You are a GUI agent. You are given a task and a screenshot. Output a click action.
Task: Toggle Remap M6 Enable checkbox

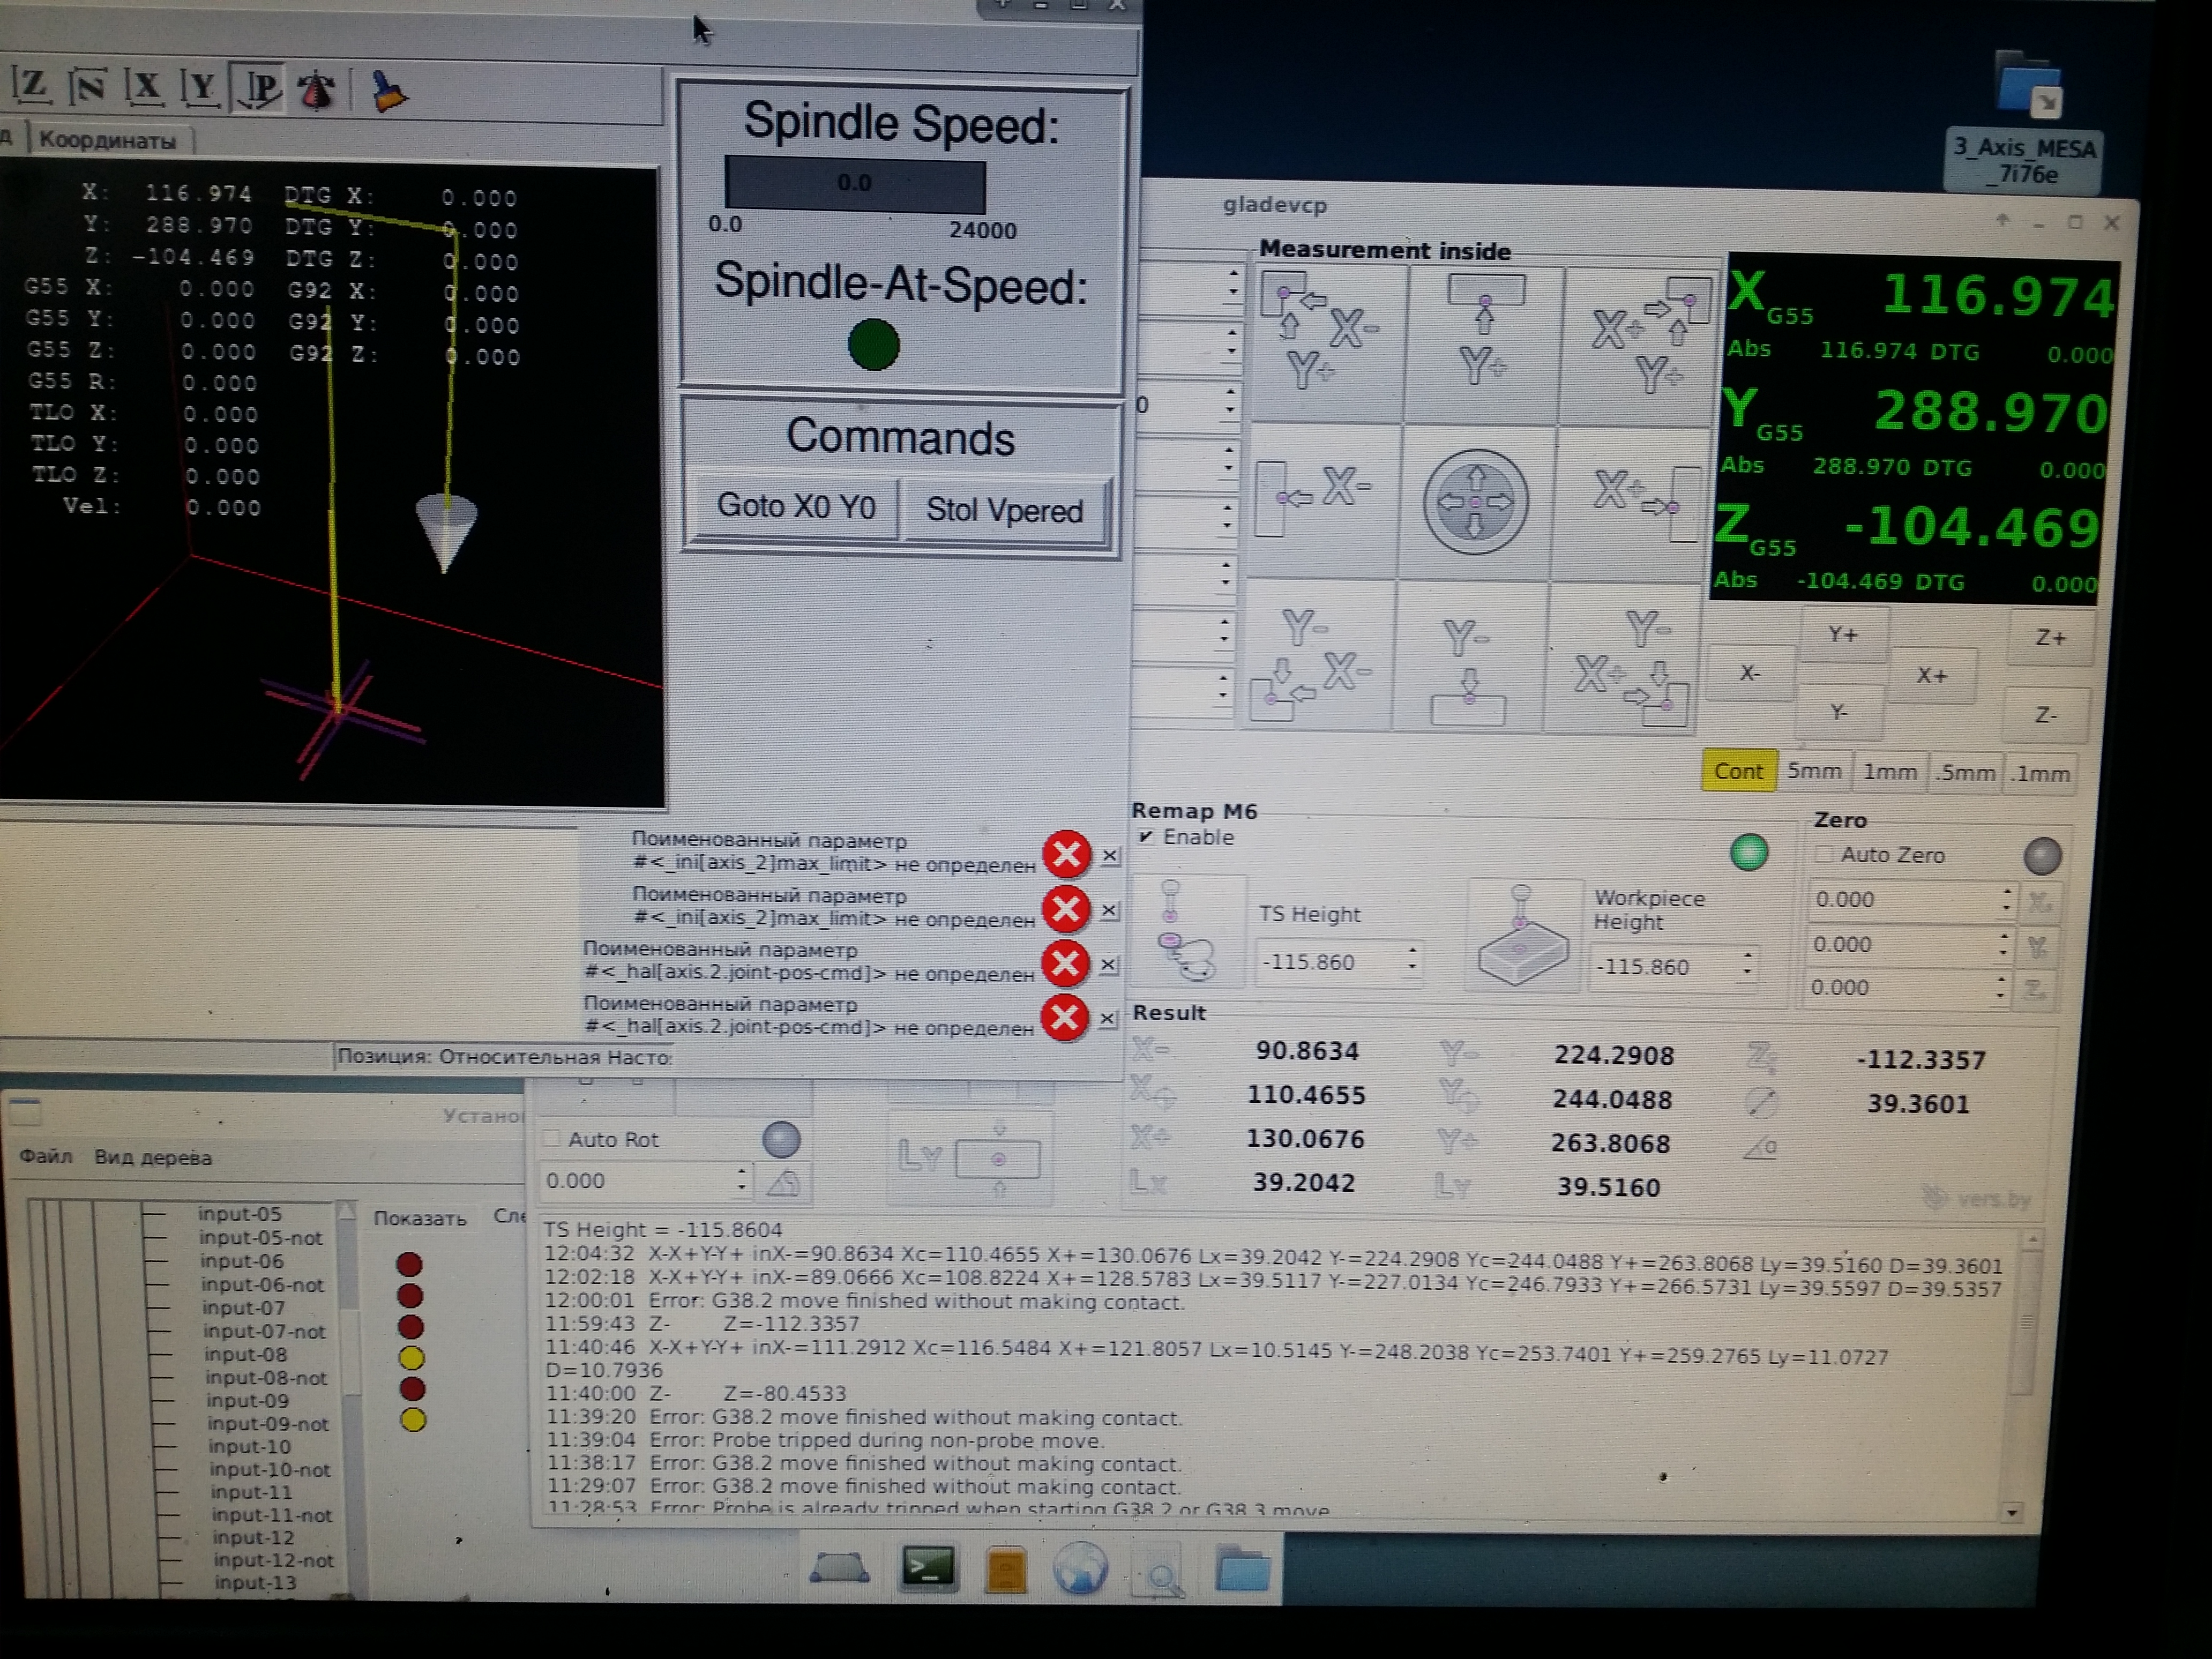(x=1146, y=836)
